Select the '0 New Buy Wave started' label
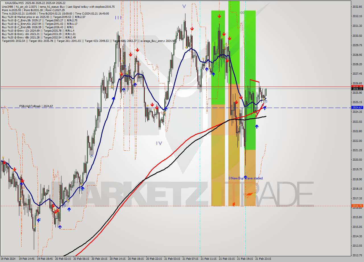Image resolution: width=364 pixels, height=262 pixels. click(246, 178)
